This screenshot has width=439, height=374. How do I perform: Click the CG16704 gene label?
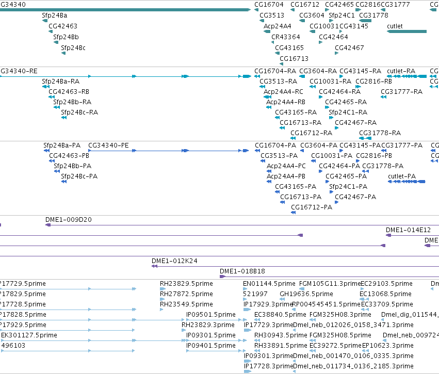pos(269,5)
